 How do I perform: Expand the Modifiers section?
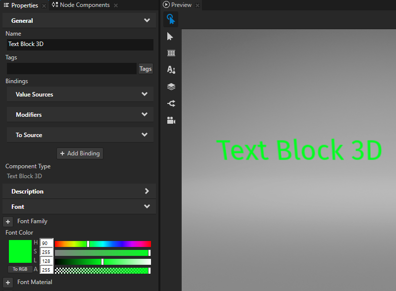click(x=80, y=114)
